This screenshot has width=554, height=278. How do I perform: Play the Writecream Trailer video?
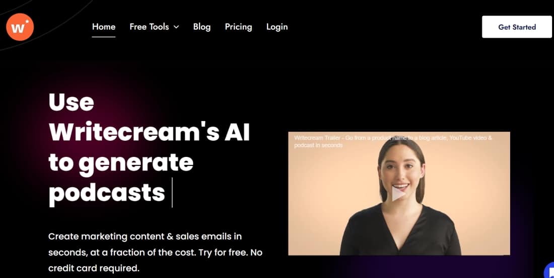click(x=398, y=194)
